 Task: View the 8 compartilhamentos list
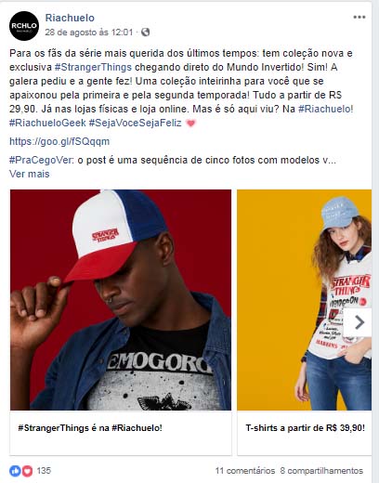pos(321,471)
